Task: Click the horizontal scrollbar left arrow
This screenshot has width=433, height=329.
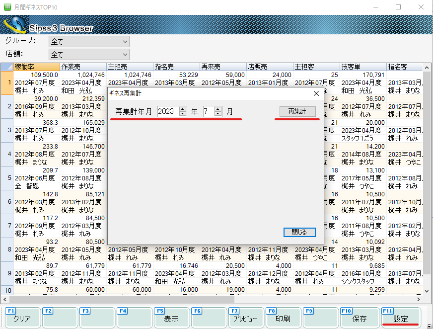Action: pyautogui.click(x=5, y=299)
